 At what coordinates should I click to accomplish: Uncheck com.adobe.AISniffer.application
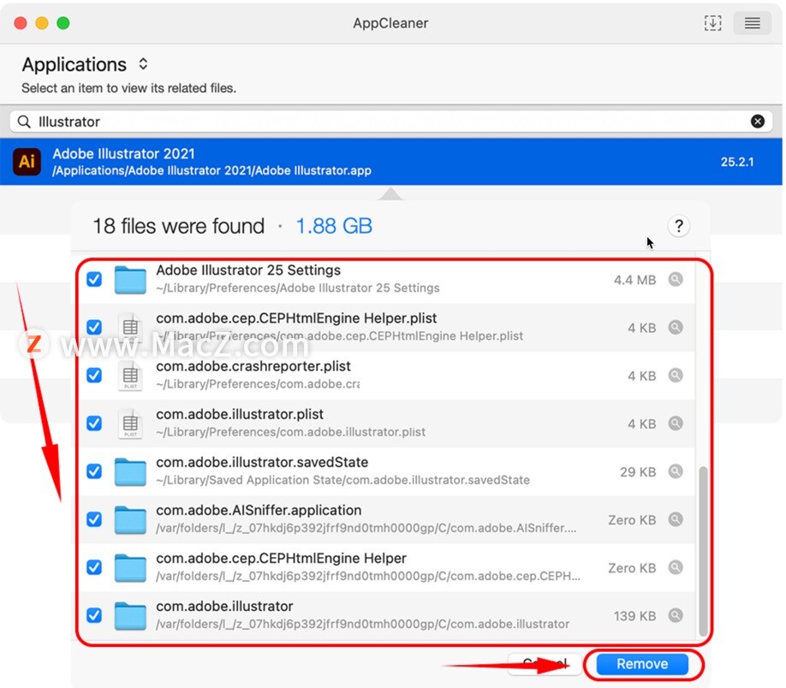click(x=94, y=519)
